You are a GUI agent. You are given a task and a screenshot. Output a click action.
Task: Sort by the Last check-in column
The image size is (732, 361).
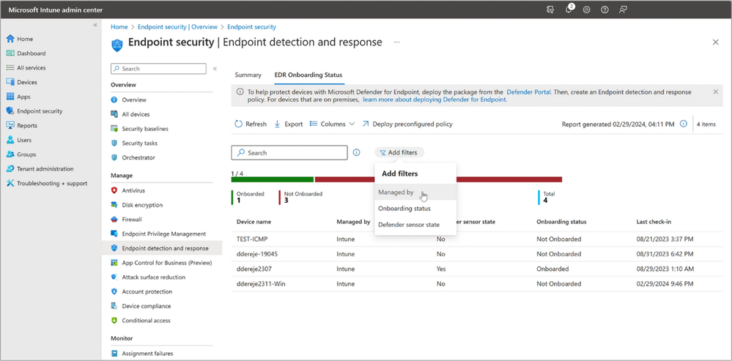[654, 222]
